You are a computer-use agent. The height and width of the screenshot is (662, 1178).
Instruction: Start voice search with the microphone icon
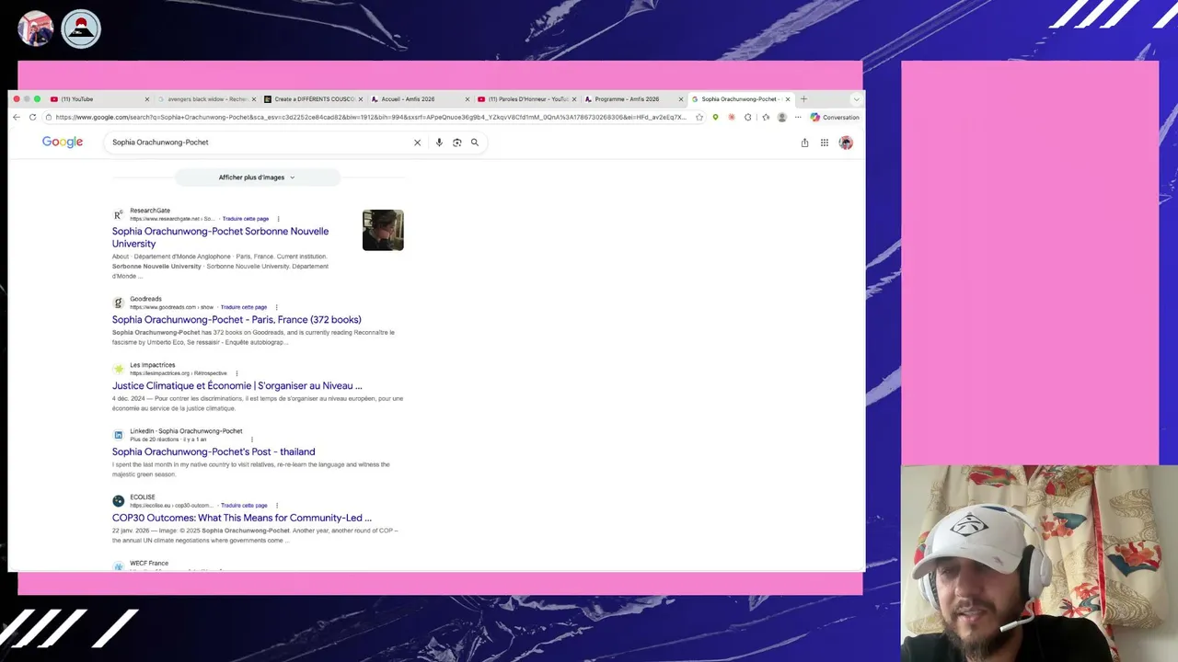(439, 143)
